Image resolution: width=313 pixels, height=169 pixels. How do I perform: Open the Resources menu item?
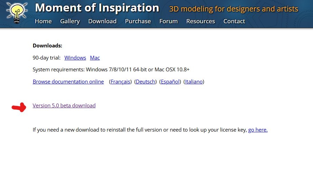pyautogui.click(x=200, y=21)
